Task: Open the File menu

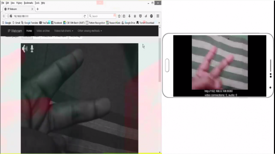Action: point(3,3)
